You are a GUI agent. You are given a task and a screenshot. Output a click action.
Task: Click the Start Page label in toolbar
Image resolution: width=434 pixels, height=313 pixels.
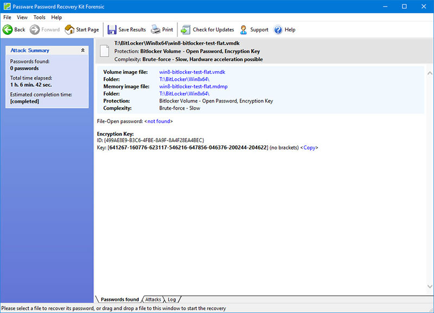coord(87,30)
